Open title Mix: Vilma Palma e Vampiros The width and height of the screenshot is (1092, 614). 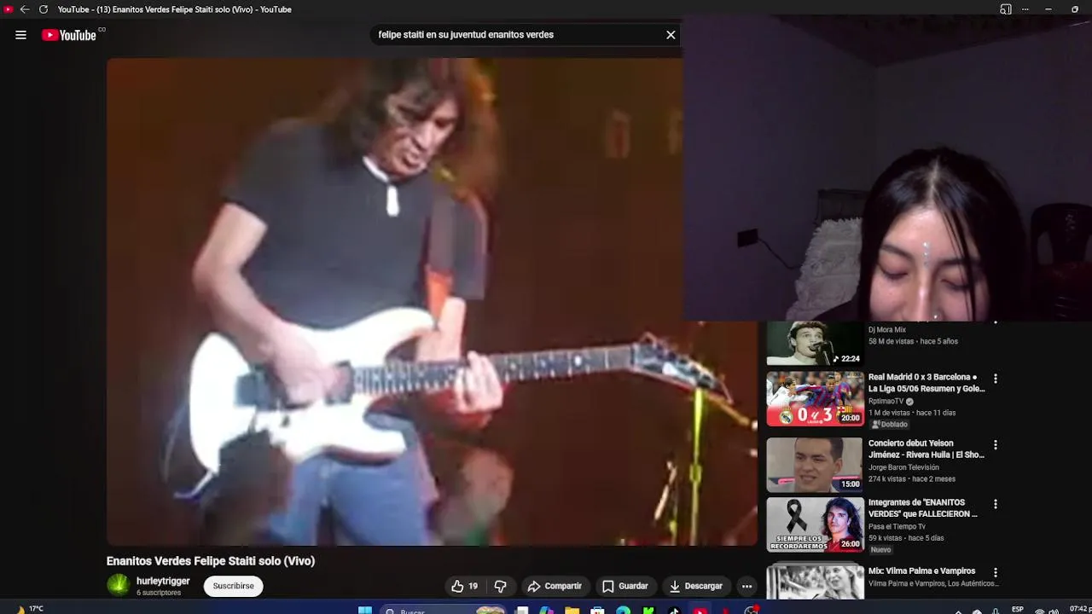921,571
